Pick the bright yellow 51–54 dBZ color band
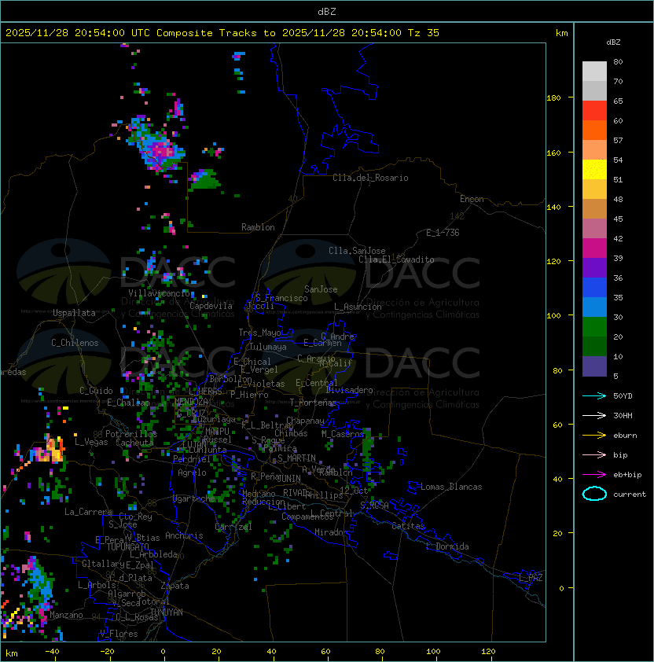The width and height of the screenshot is (654, 662). (x=594, y=170)
